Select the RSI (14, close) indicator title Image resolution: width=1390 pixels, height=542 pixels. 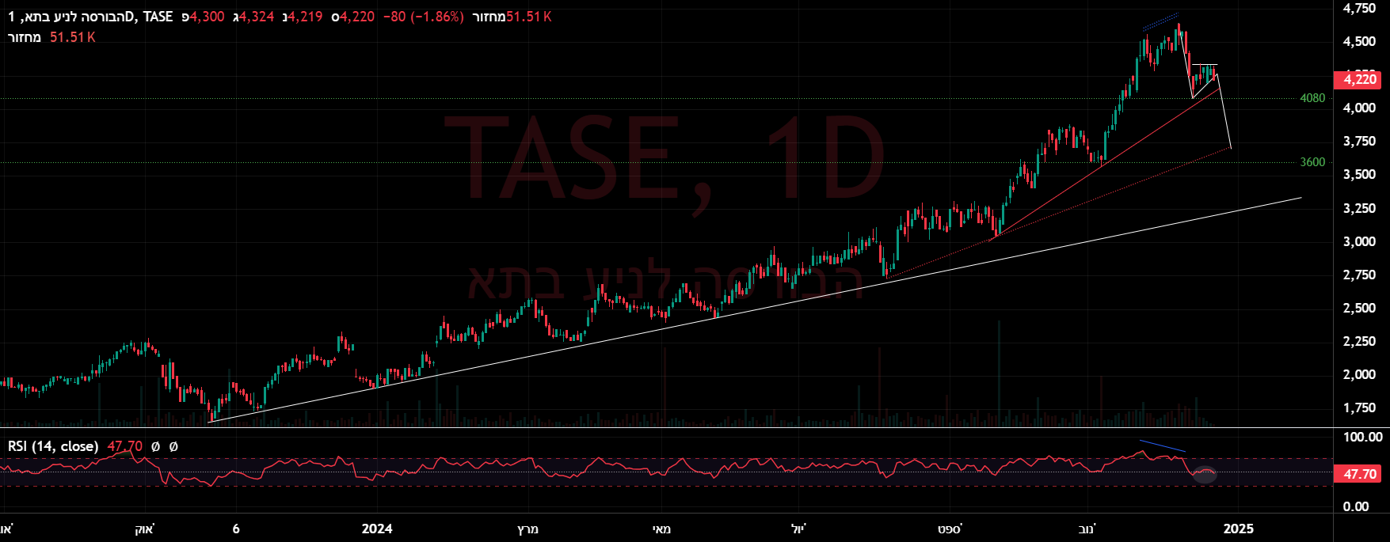53,447
